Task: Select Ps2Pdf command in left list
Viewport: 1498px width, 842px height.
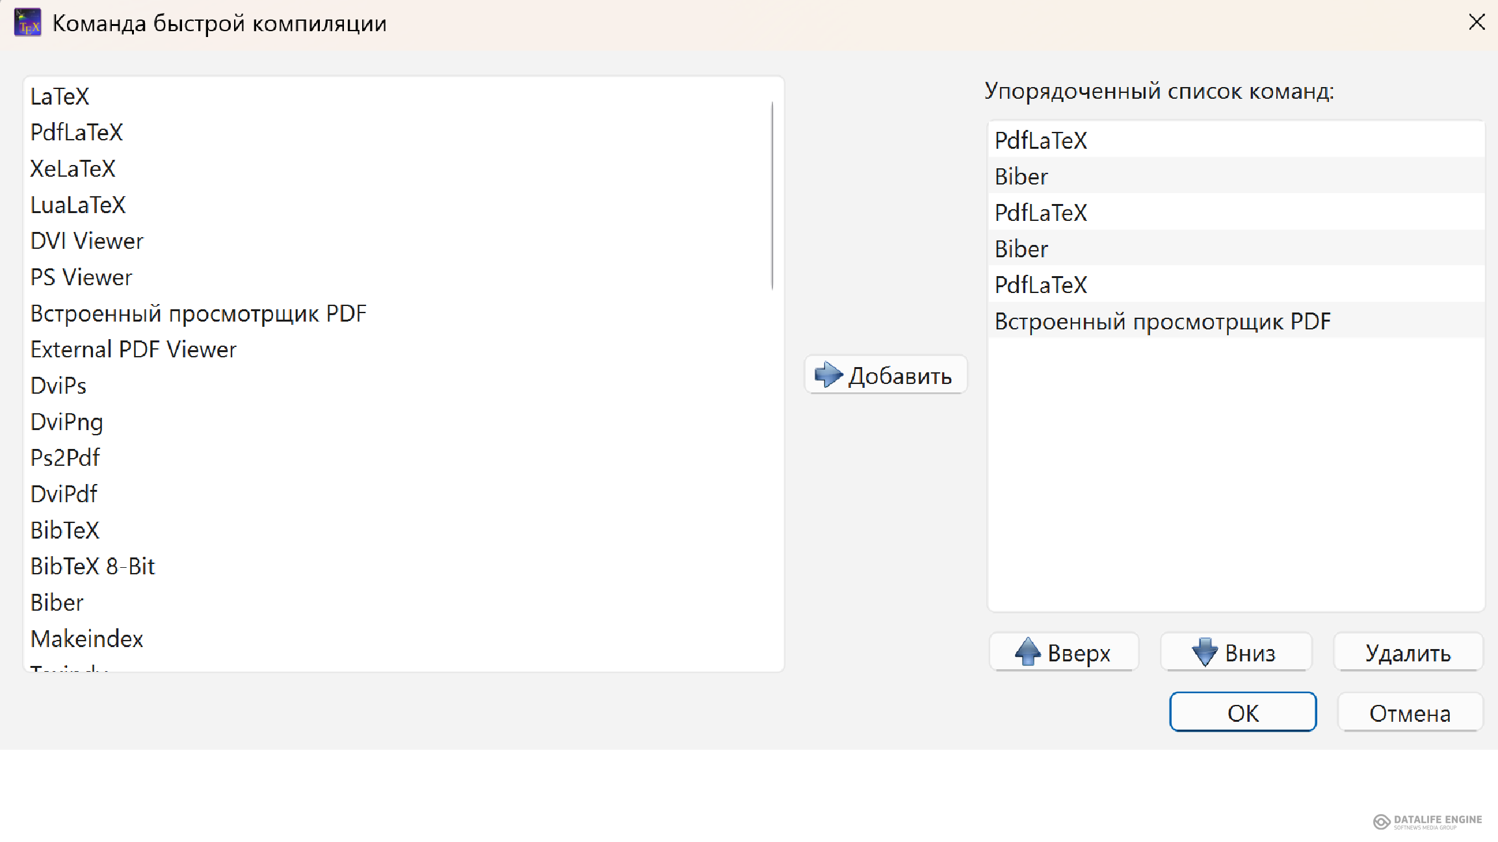Action: pyautogui.click(x=65, y=458)
